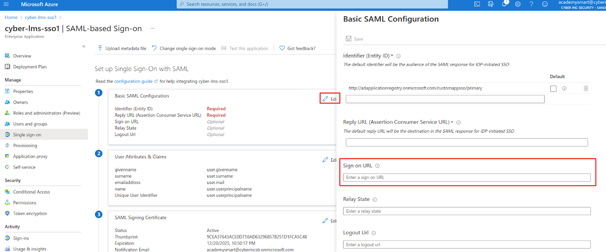Click Upload metadata file

(122, 48)
